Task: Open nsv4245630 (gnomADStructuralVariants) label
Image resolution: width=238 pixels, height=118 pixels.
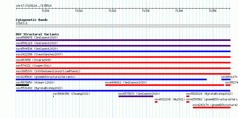Action: [x=46, y=77]
